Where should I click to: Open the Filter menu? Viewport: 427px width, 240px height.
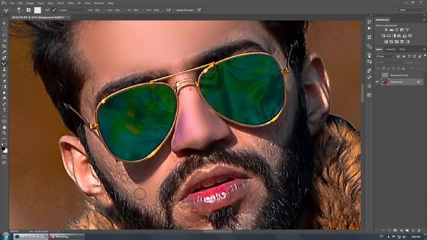click(x=71, y=3)
